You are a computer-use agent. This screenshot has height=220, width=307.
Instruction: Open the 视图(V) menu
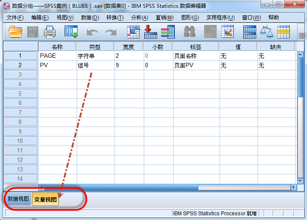click(x=65, y=18)
